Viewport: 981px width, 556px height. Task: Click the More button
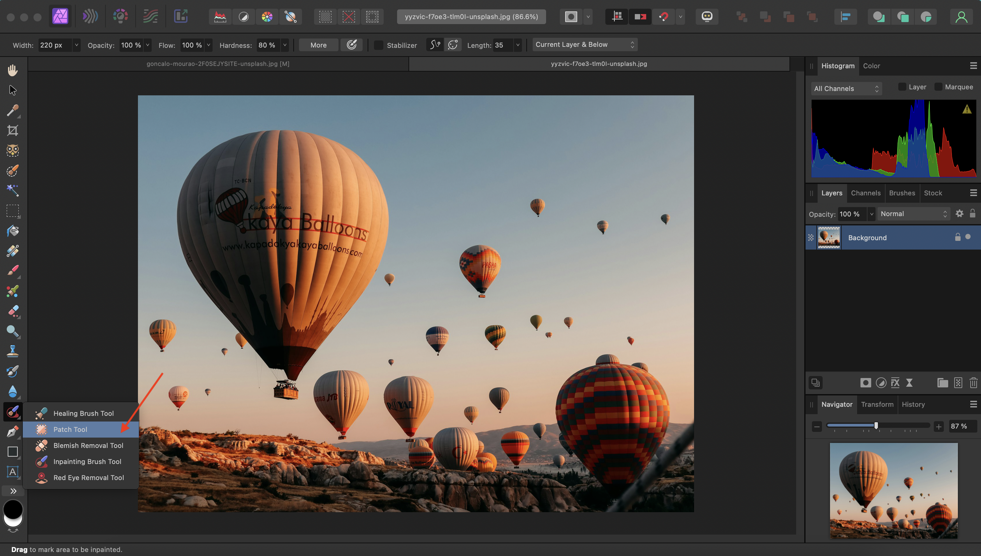click(318, 45)
